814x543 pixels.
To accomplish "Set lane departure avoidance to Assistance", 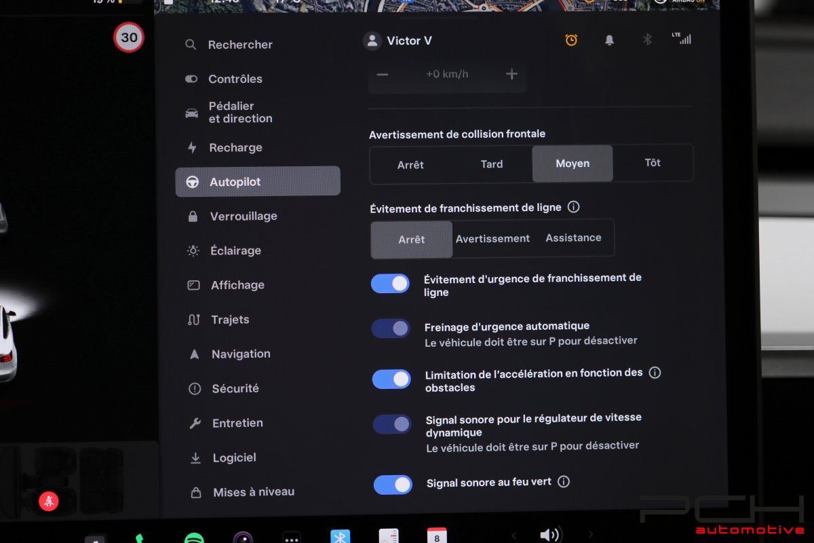I will coord(573,238).
